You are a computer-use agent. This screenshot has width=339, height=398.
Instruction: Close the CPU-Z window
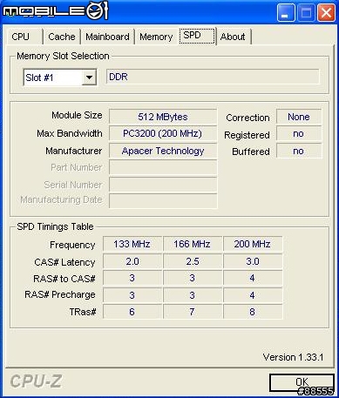tap(326, 13)
